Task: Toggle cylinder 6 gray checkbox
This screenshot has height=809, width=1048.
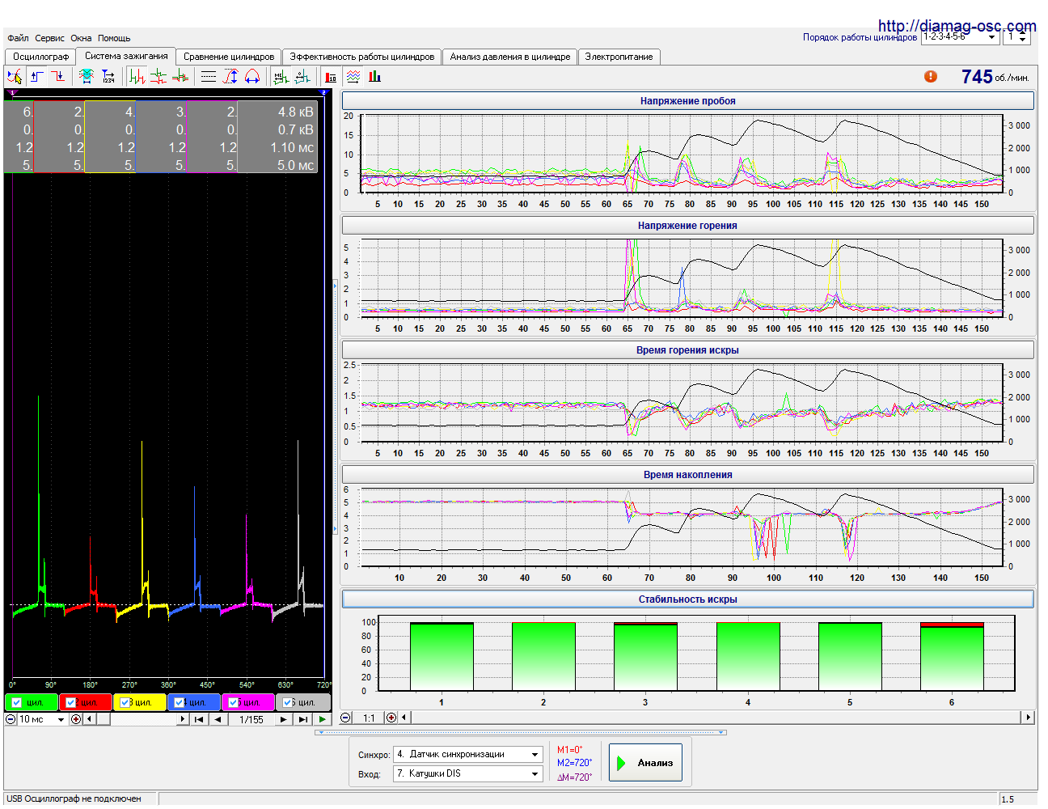Action: [288, 702]
